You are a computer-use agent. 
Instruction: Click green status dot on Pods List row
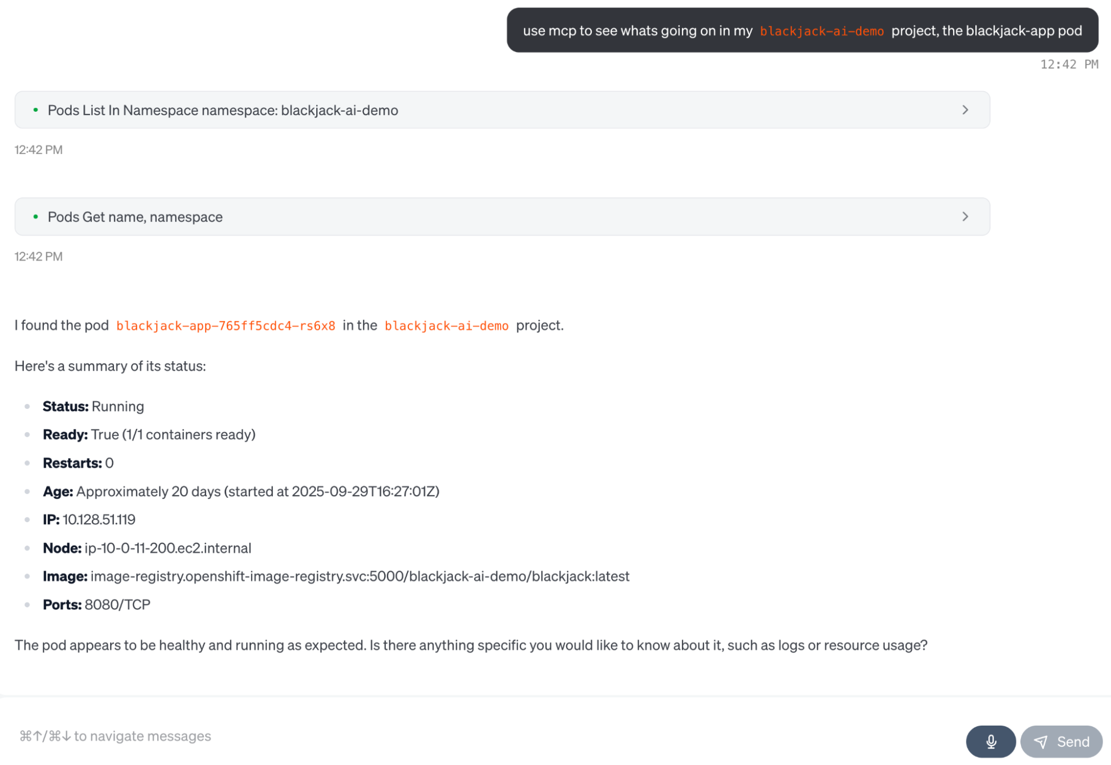point(36,110)
